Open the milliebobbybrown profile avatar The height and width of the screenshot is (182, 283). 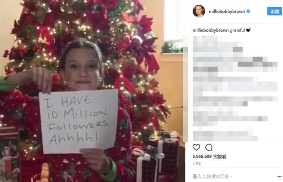[x=199, y=11]
